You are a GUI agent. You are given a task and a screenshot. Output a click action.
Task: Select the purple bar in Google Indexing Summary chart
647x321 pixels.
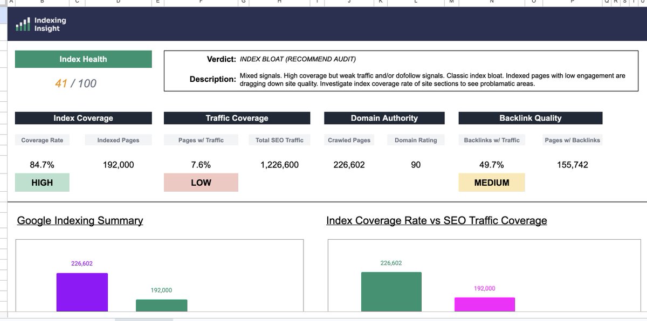82,292
